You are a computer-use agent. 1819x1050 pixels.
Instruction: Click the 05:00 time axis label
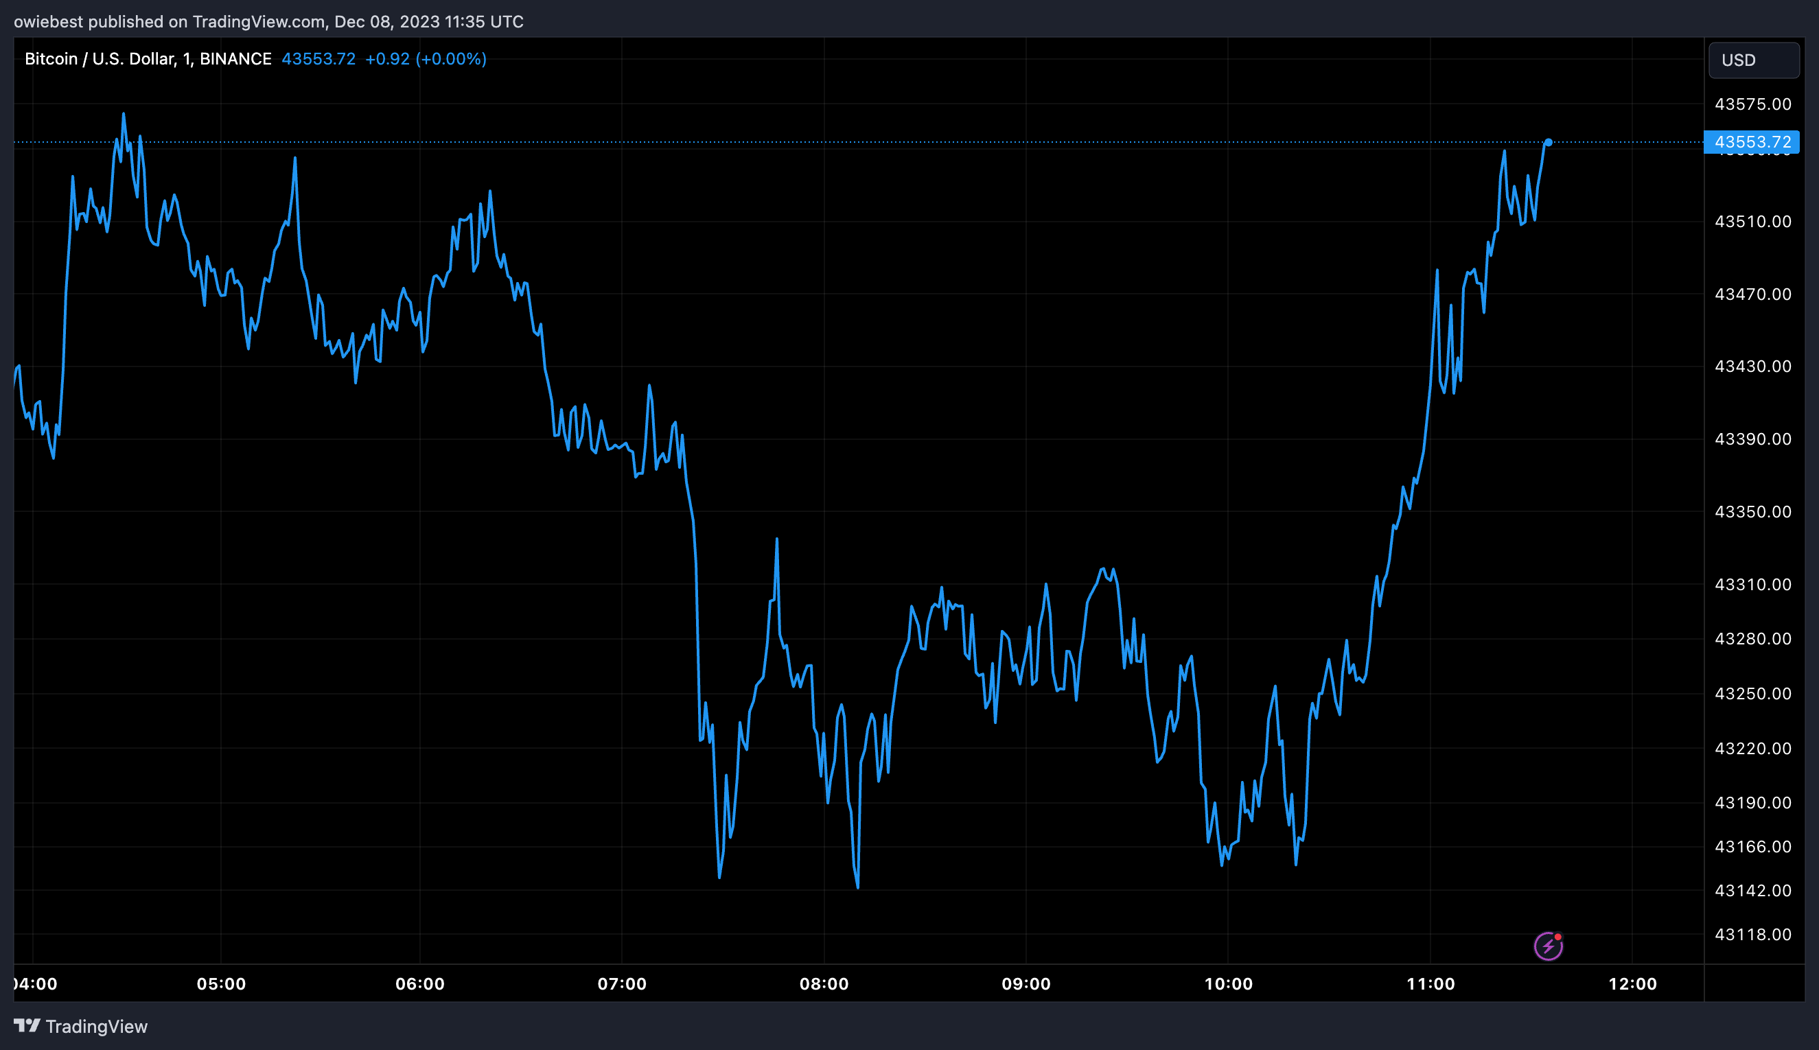coord(221,983)
